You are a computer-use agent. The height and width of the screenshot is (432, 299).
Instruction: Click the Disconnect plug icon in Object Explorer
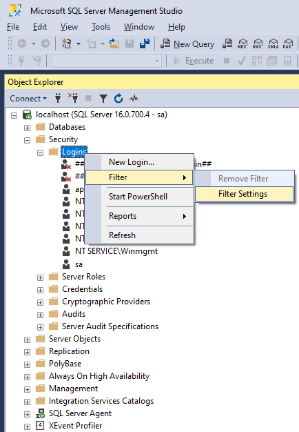tap(73, 98)
